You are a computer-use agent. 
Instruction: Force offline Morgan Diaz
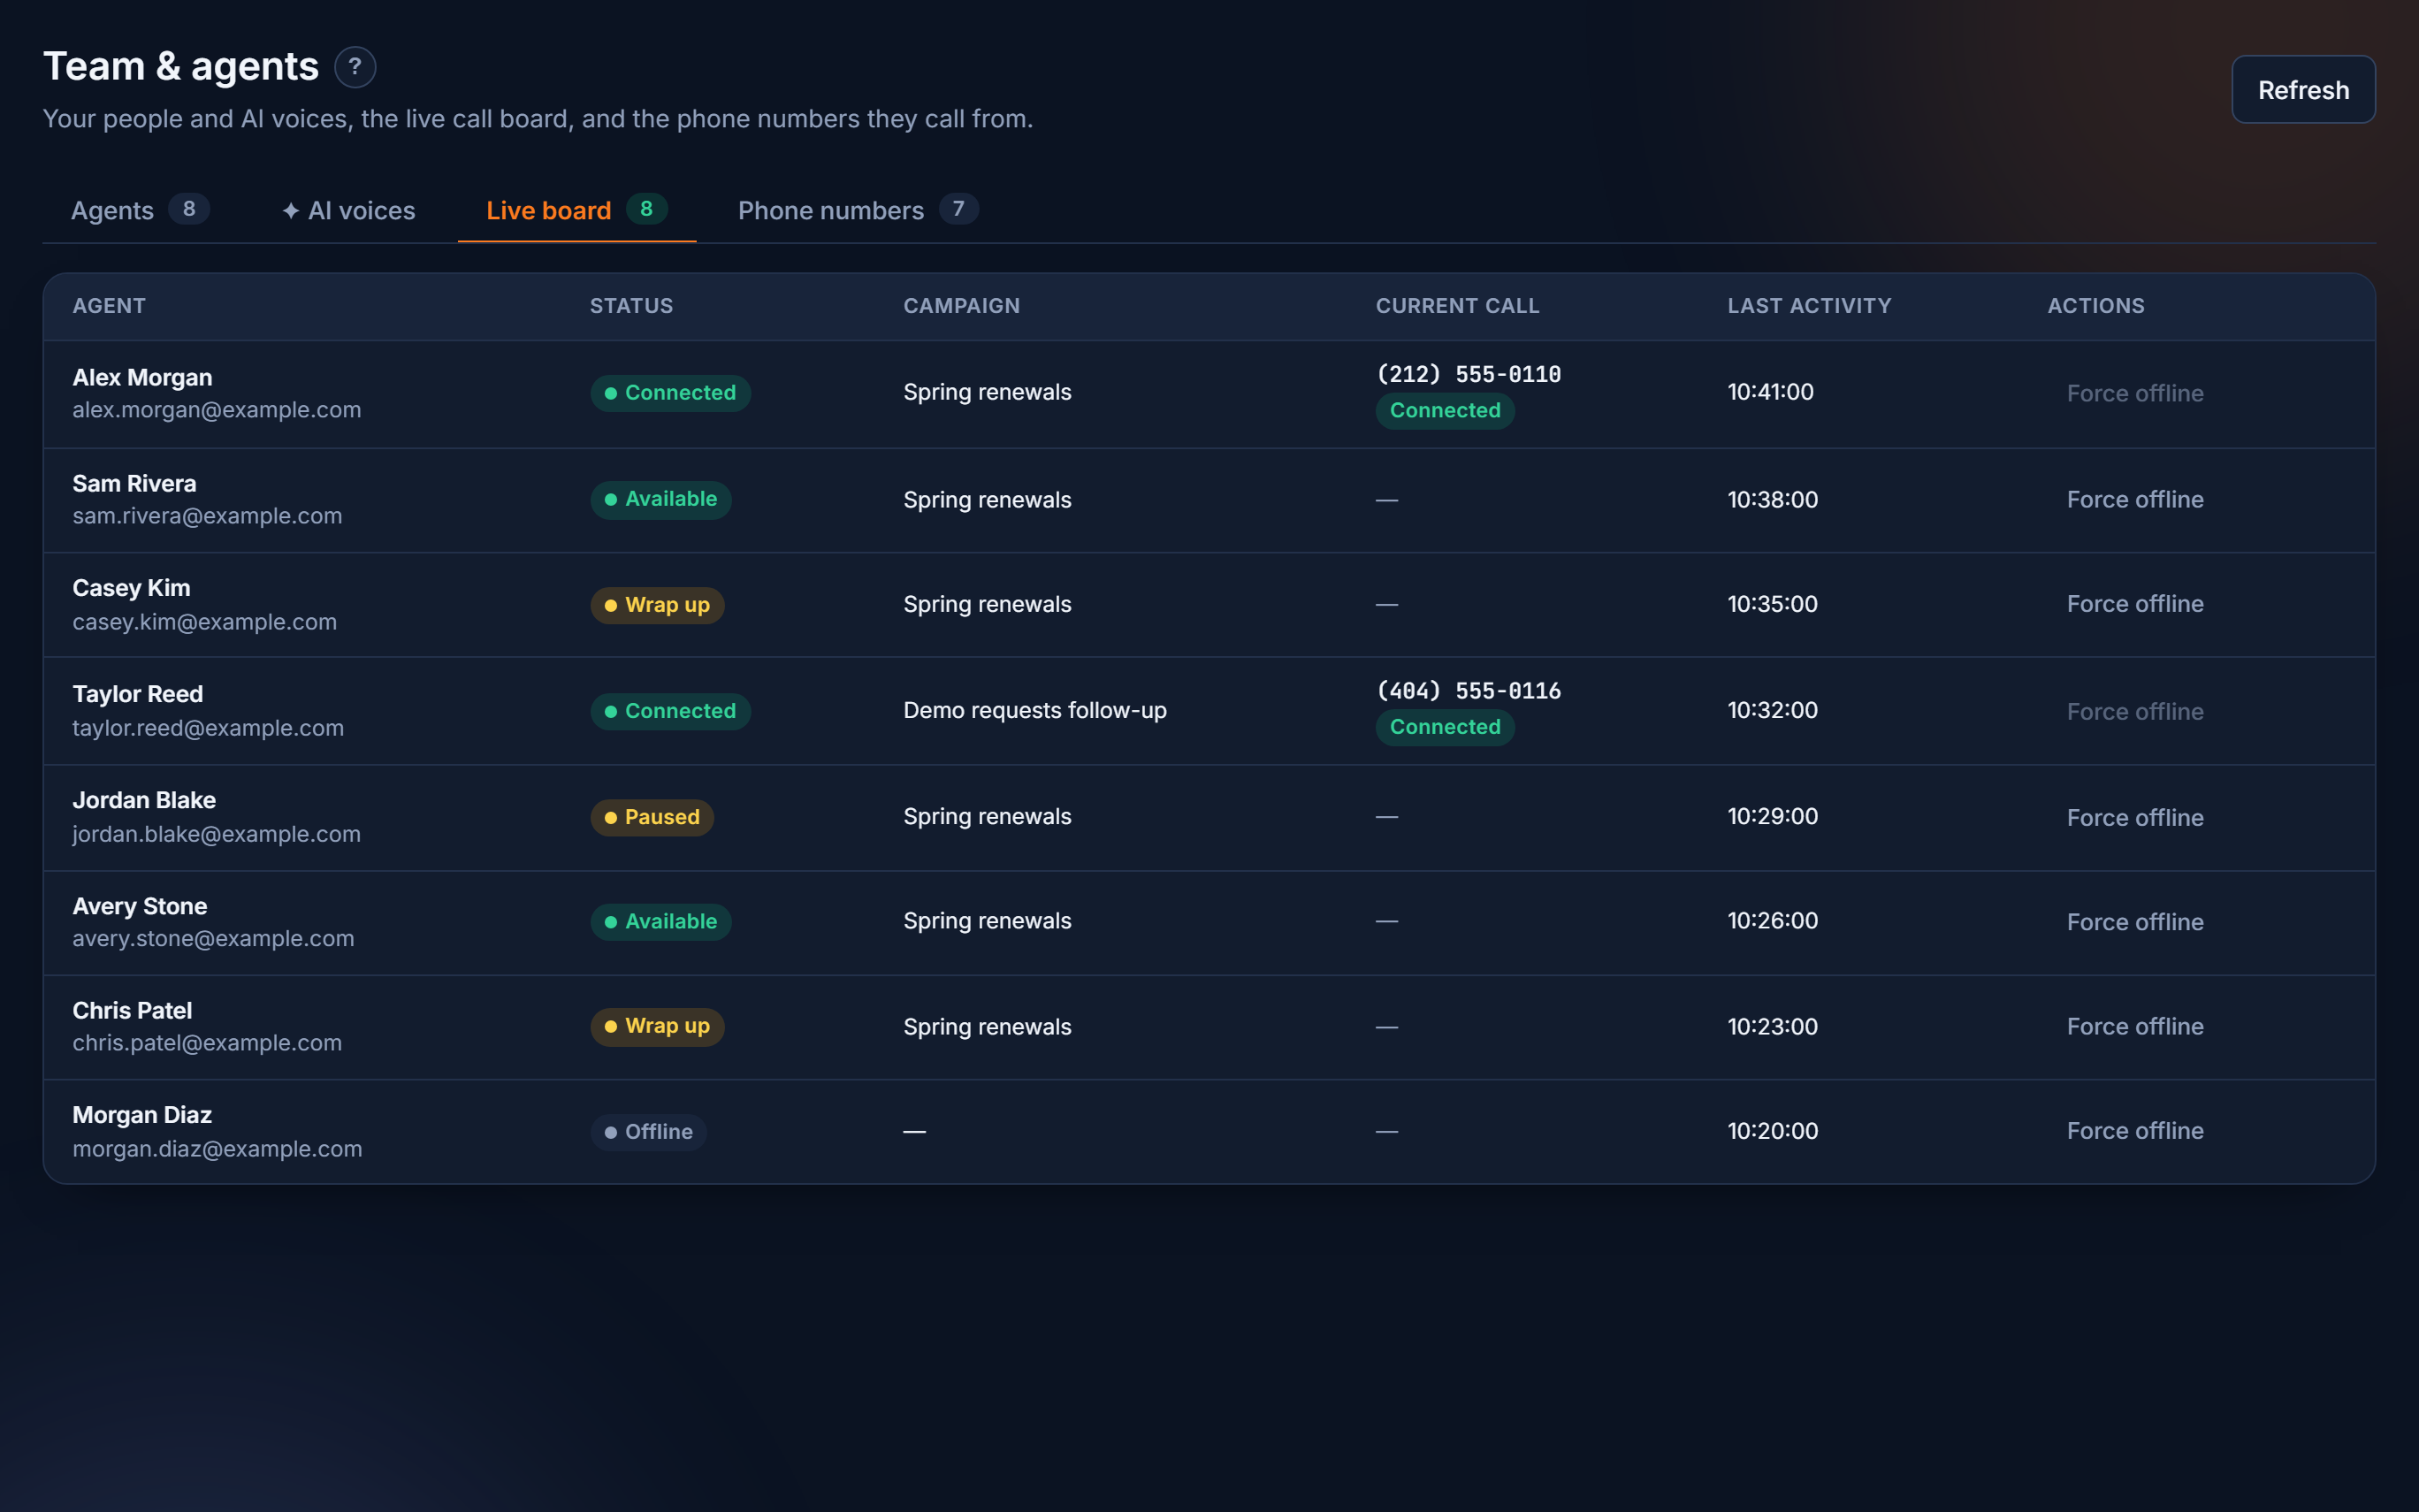tap(2135, 1131)
